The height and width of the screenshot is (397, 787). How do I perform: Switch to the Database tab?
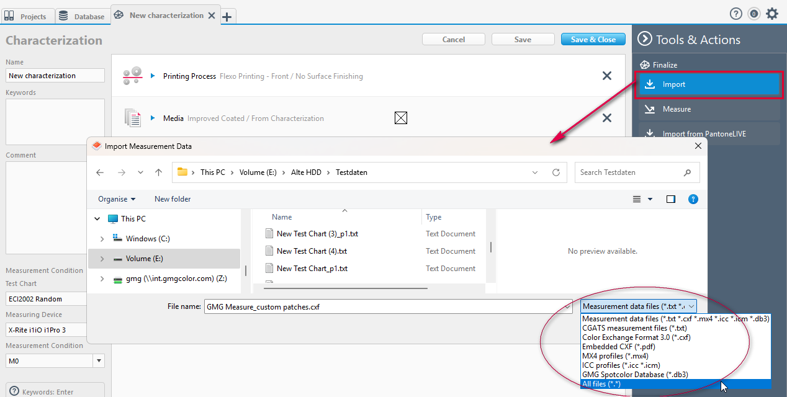click(83, 16)
